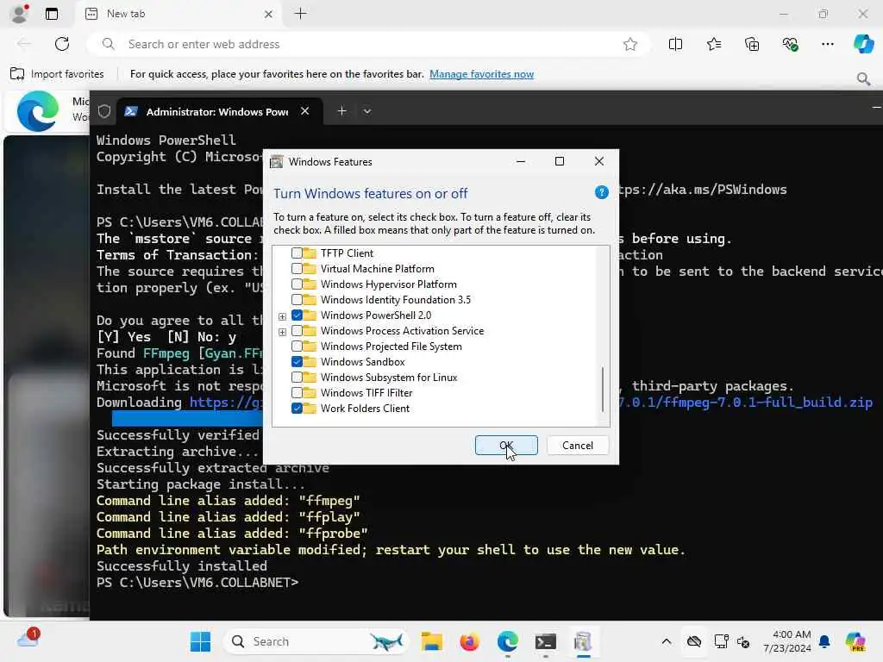
Task: Click the features list scrollbar thumb
Action: (603, 390)
